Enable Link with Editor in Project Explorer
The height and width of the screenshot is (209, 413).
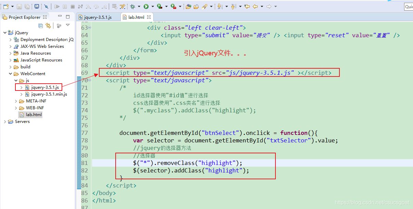click(x=48, y=25)
